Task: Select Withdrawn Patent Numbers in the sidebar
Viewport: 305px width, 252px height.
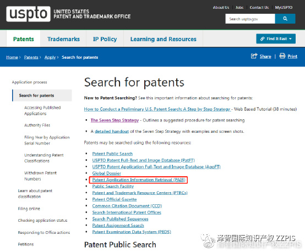Action: (x=40, y=176)
